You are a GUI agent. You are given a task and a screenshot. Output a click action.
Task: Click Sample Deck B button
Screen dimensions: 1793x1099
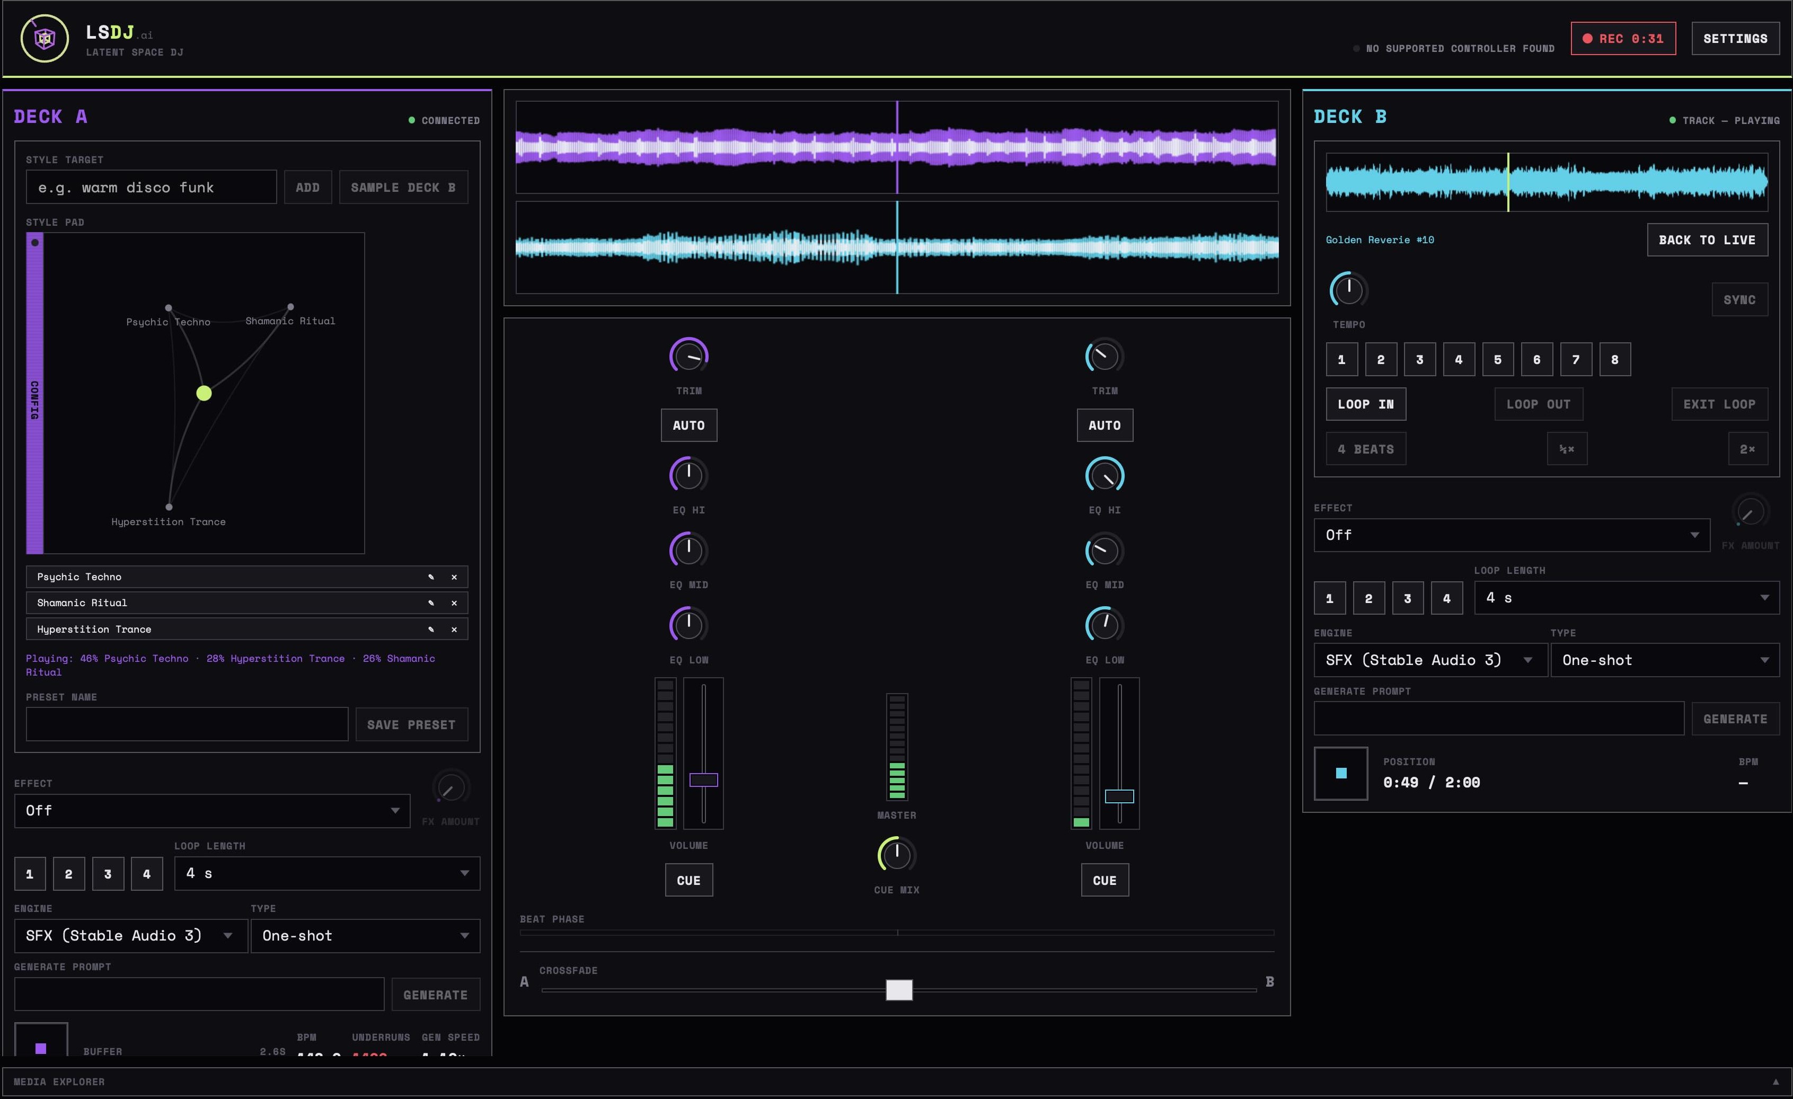tap(403, 188)
